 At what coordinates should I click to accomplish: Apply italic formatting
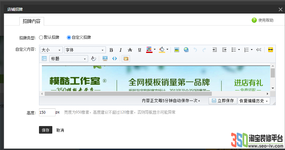(x=120, y=50)
